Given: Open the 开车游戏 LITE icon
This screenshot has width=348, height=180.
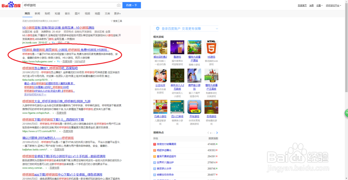Looking at the screenshot, I should [x=194, y=107].
